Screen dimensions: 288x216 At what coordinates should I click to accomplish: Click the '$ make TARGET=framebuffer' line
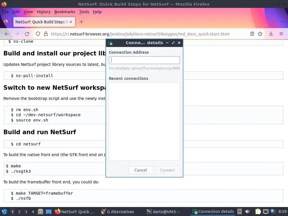(42, 193)
